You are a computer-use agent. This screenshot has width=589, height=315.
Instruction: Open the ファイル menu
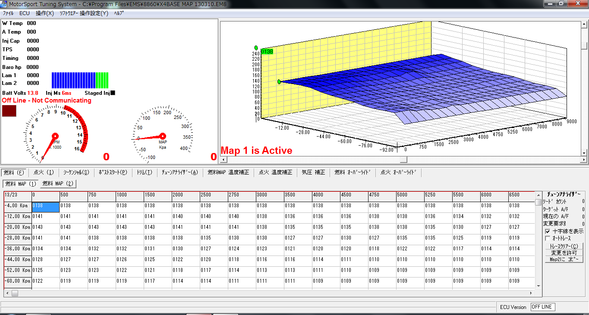pos(8,13)
